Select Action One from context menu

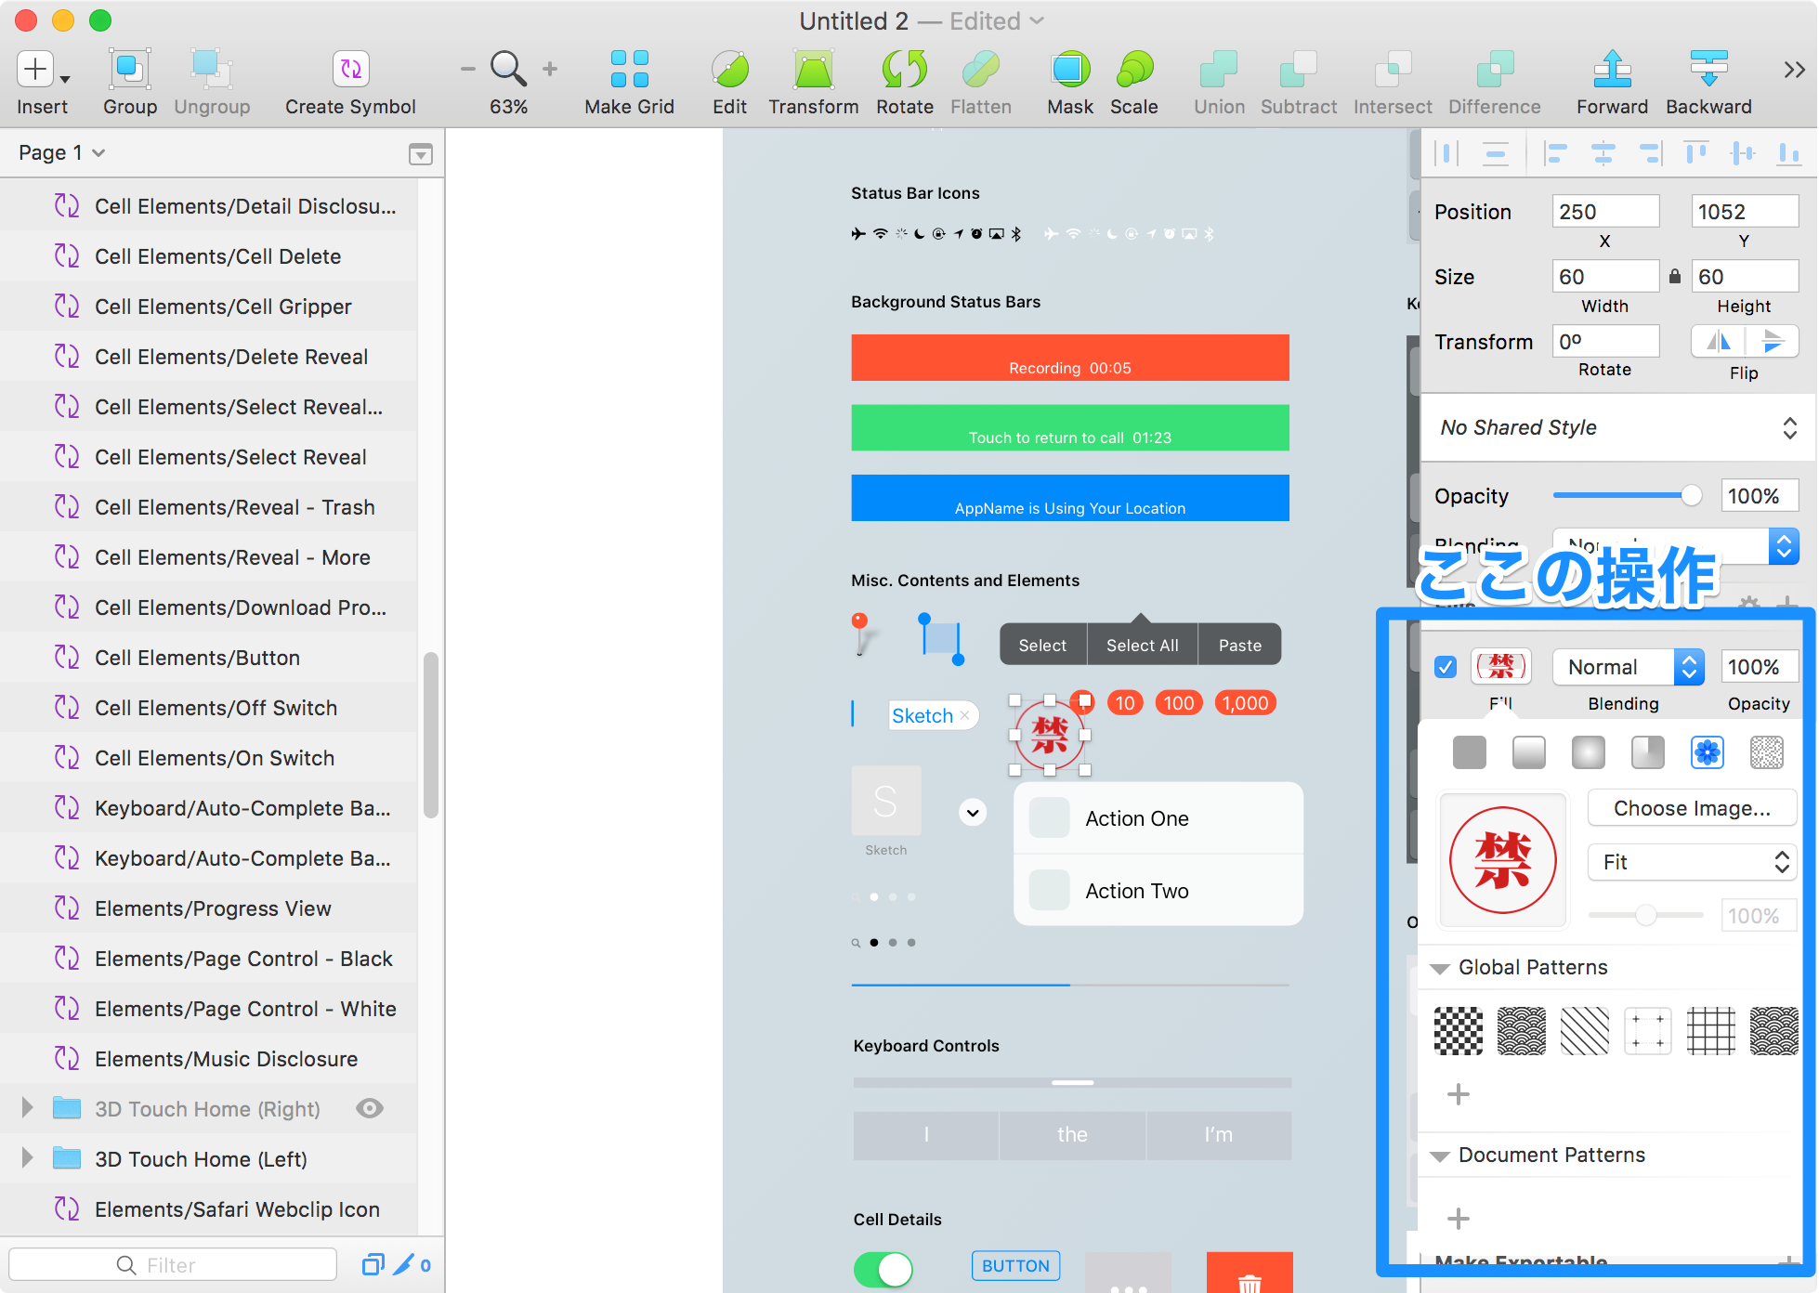click(x=1134, y=818)
